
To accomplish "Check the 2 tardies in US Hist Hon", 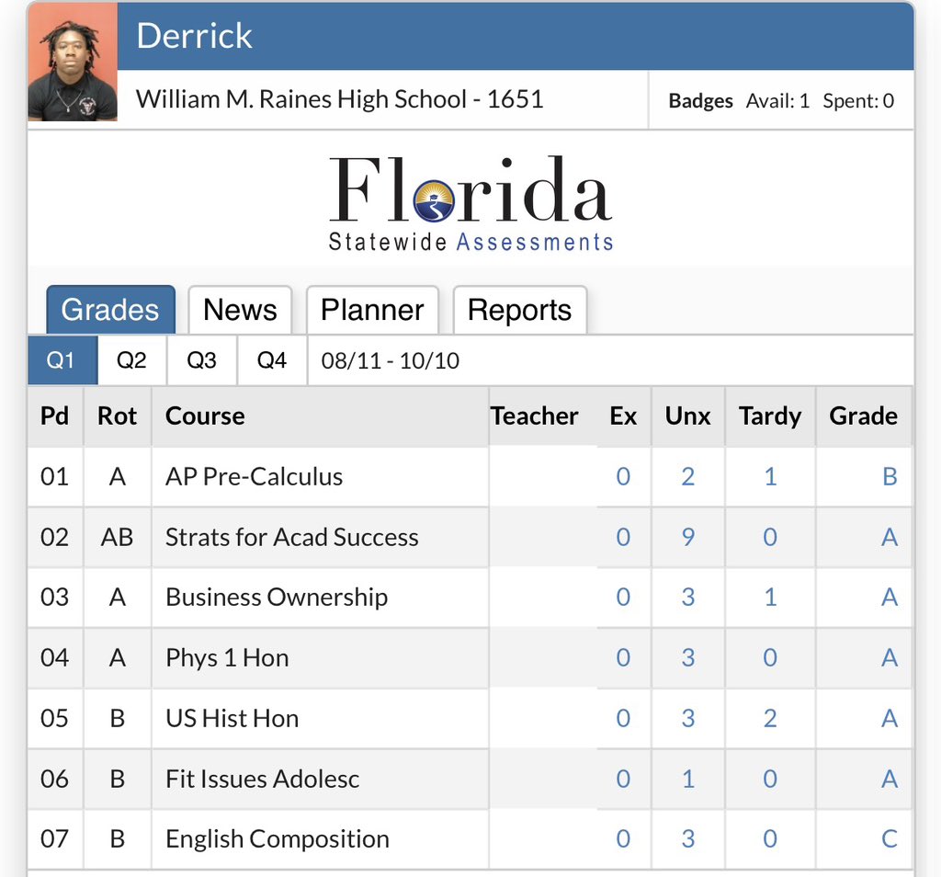I will coord(769,718).
